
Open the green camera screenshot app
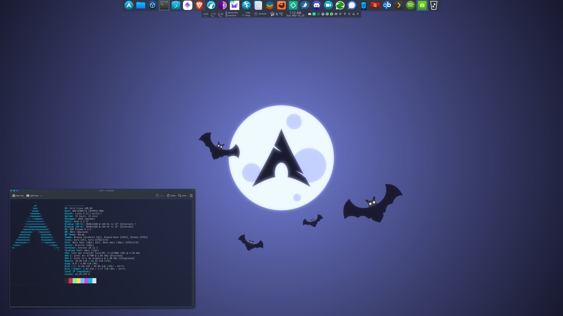pos(422,5)
